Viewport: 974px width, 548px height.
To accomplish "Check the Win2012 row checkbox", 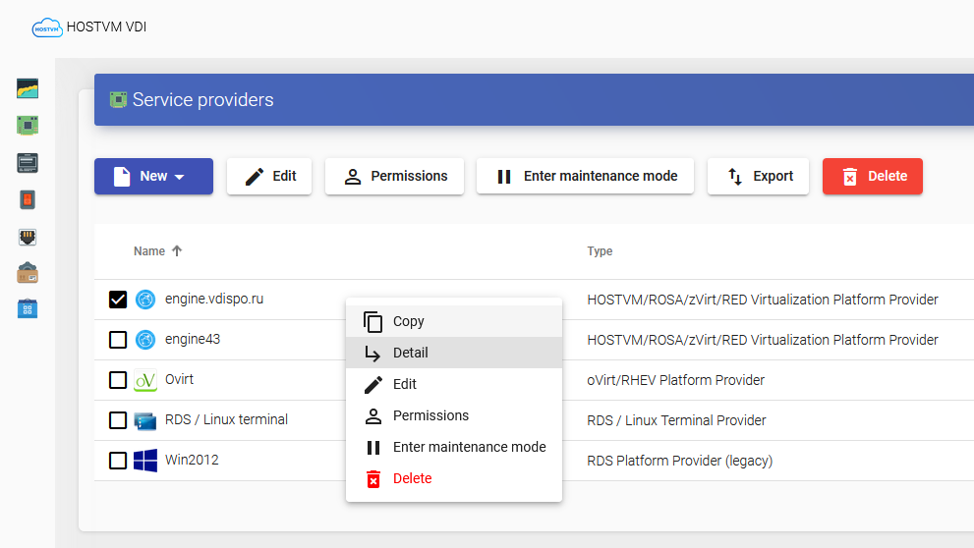I will point(118,461).
